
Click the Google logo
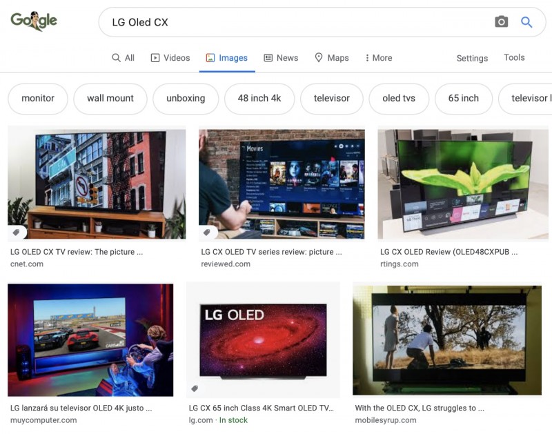[34, 21]
